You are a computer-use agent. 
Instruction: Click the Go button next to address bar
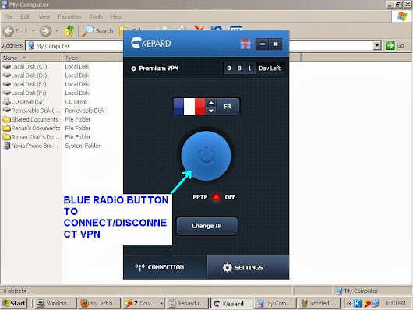394,45
